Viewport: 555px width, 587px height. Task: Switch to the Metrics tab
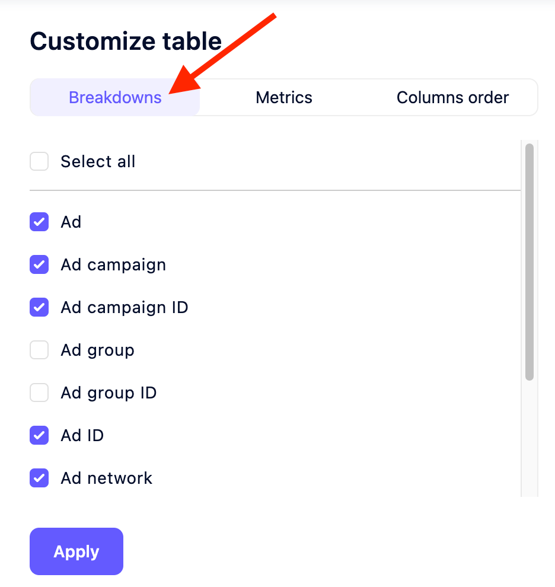(283, 97)
